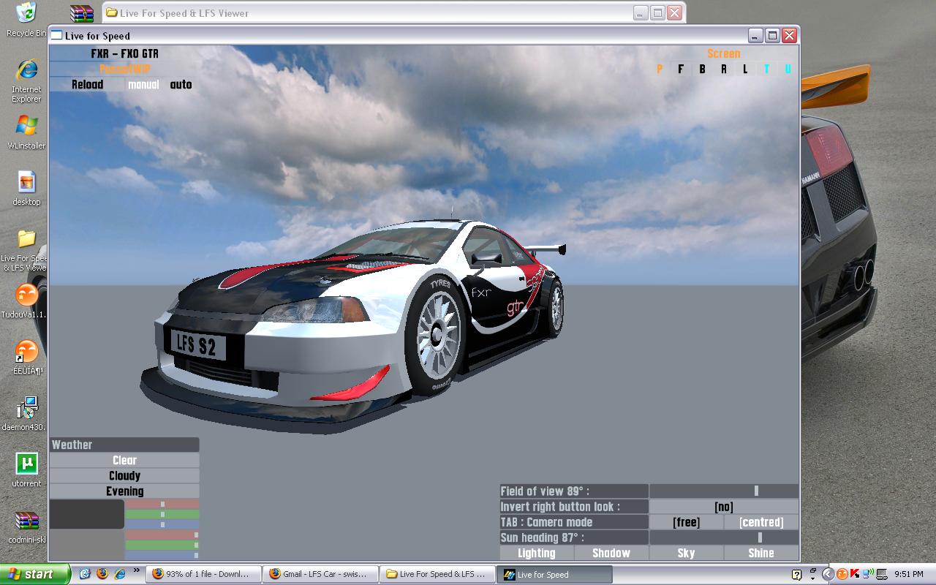Select the L view option
936x585 pixels.
(x=745, y=69)
